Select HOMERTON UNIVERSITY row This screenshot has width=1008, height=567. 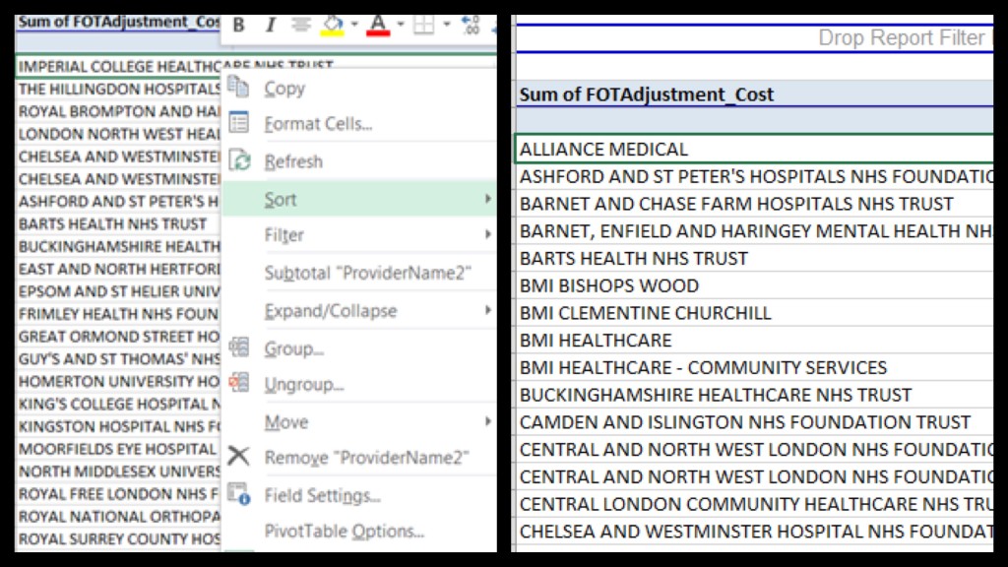(x=119, y=381)
